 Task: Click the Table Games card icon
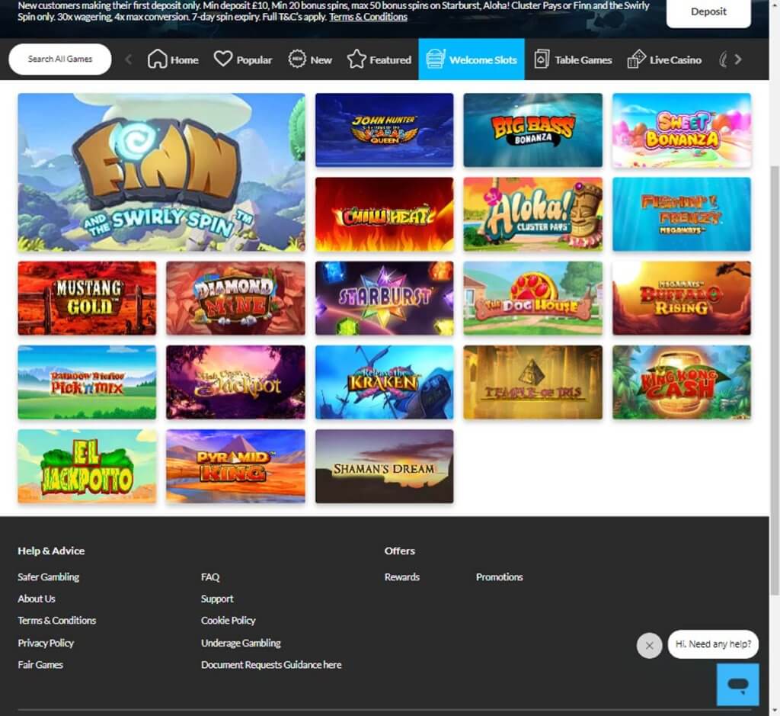[x=542, y=59]
